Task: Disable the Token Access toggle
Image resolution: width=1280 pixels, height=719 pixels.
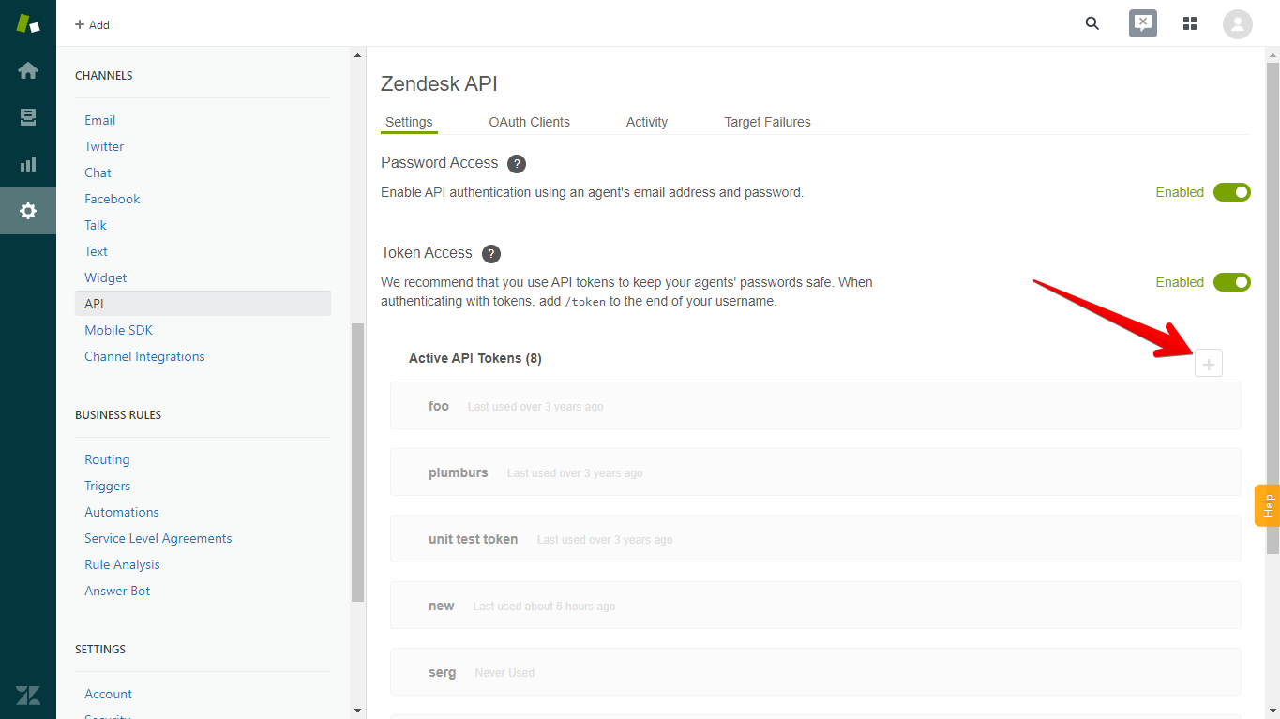Action: pyautogui.click(x=1232, y=282)
